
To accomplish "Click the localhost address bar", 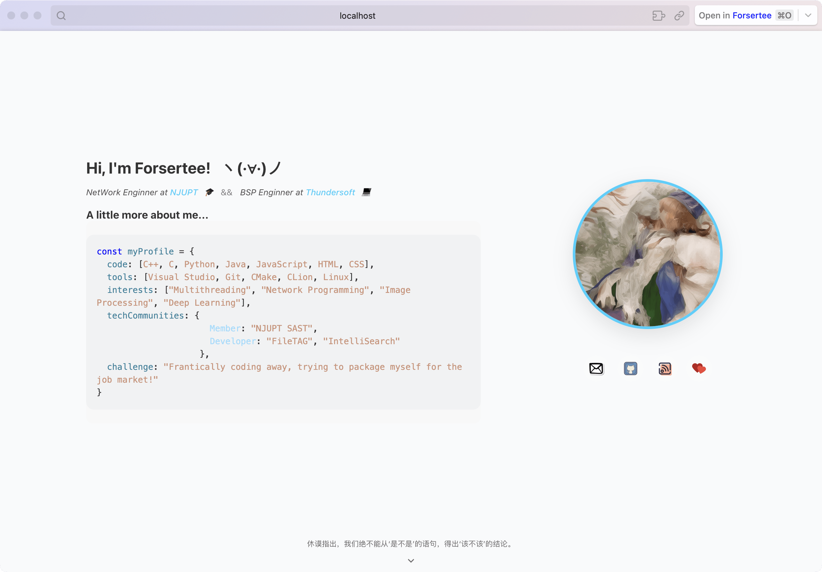I will (357, 16).
